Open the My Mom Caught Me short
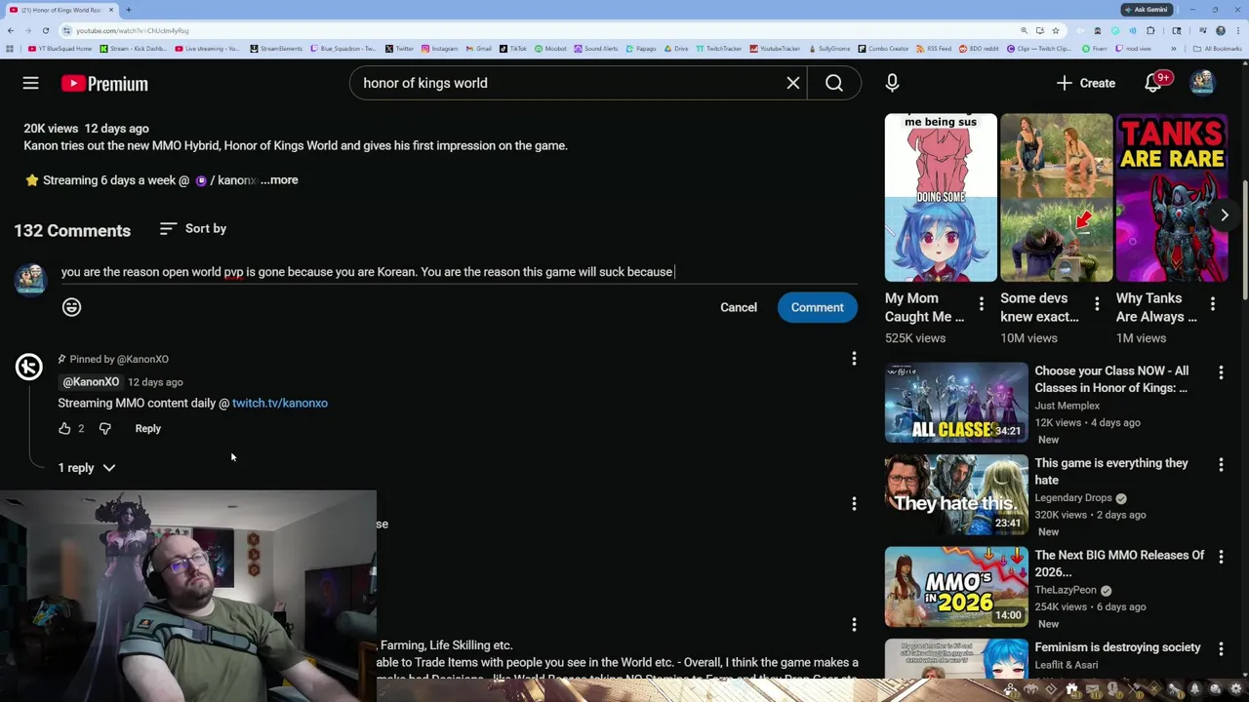 click(x=941, y=197)
